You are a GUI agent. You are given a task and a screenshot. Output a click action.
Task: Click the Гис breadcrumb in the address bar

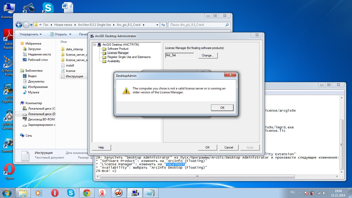click(x=46, y=25)
